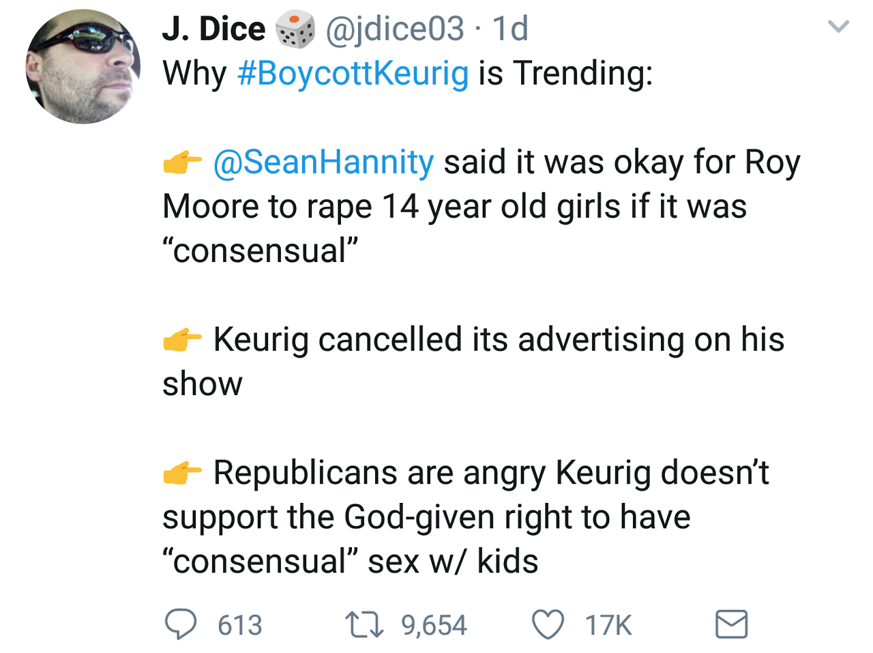
Task: Click the reply speech bubble icon
Action: (181, 624)
